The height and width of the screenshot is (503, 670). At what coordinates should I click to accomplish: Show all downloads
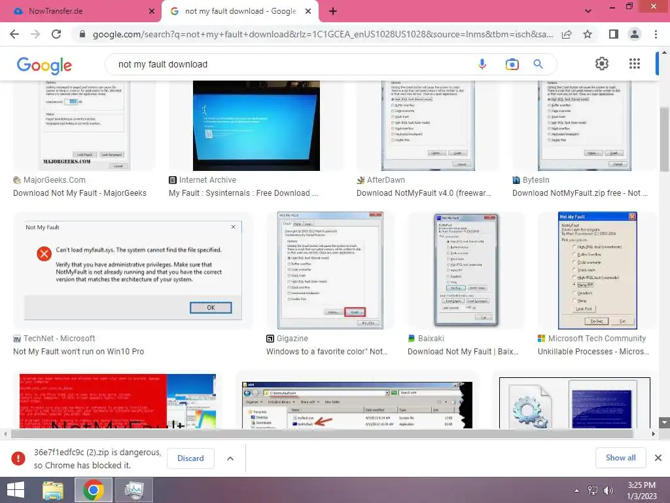(620, 458)
